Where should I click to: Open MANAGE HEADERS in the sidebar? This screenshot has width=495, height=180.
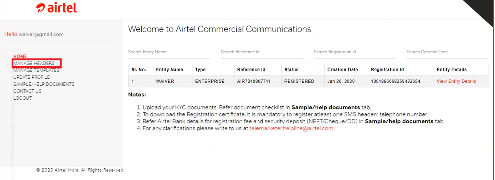click(34, 63)
